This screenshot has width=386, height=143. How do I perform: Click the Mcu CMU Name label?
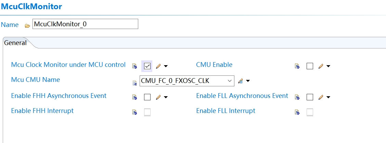tap(35, 80)
